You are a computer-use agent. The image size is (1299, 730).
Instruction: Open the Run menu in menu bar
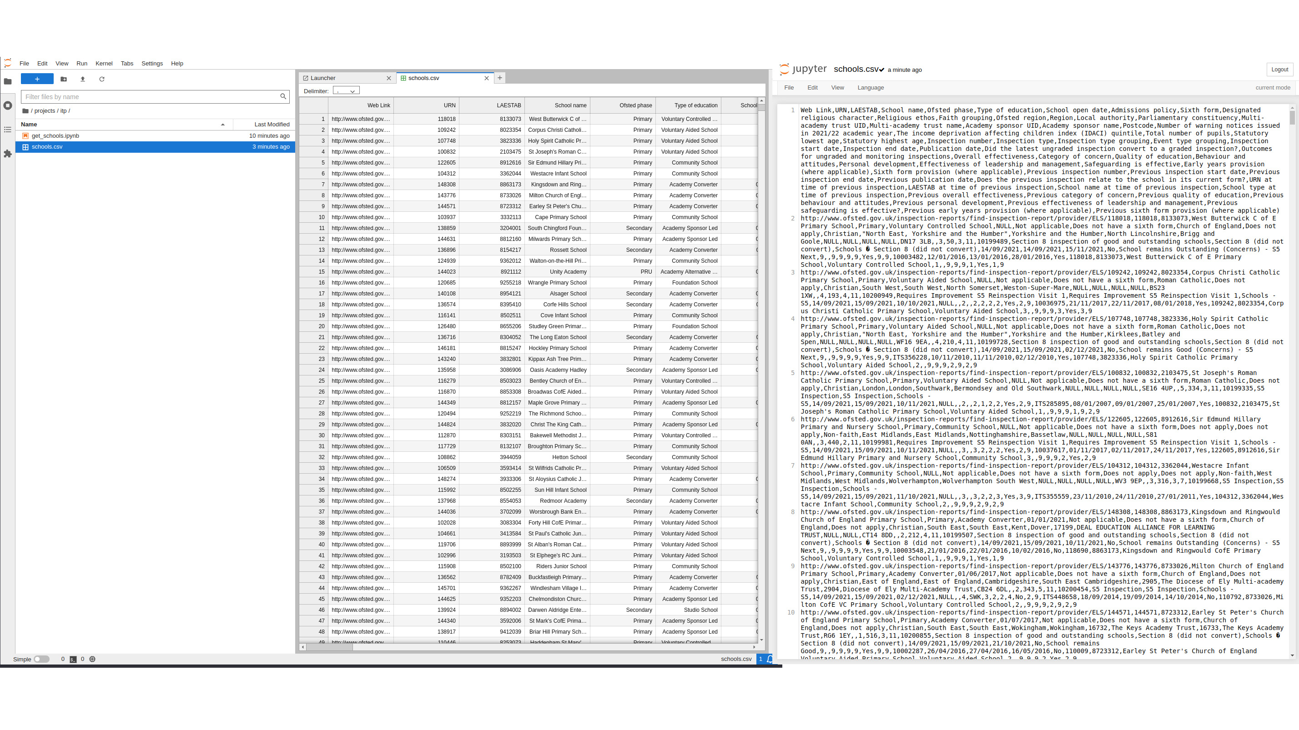(x=82, y=62)
